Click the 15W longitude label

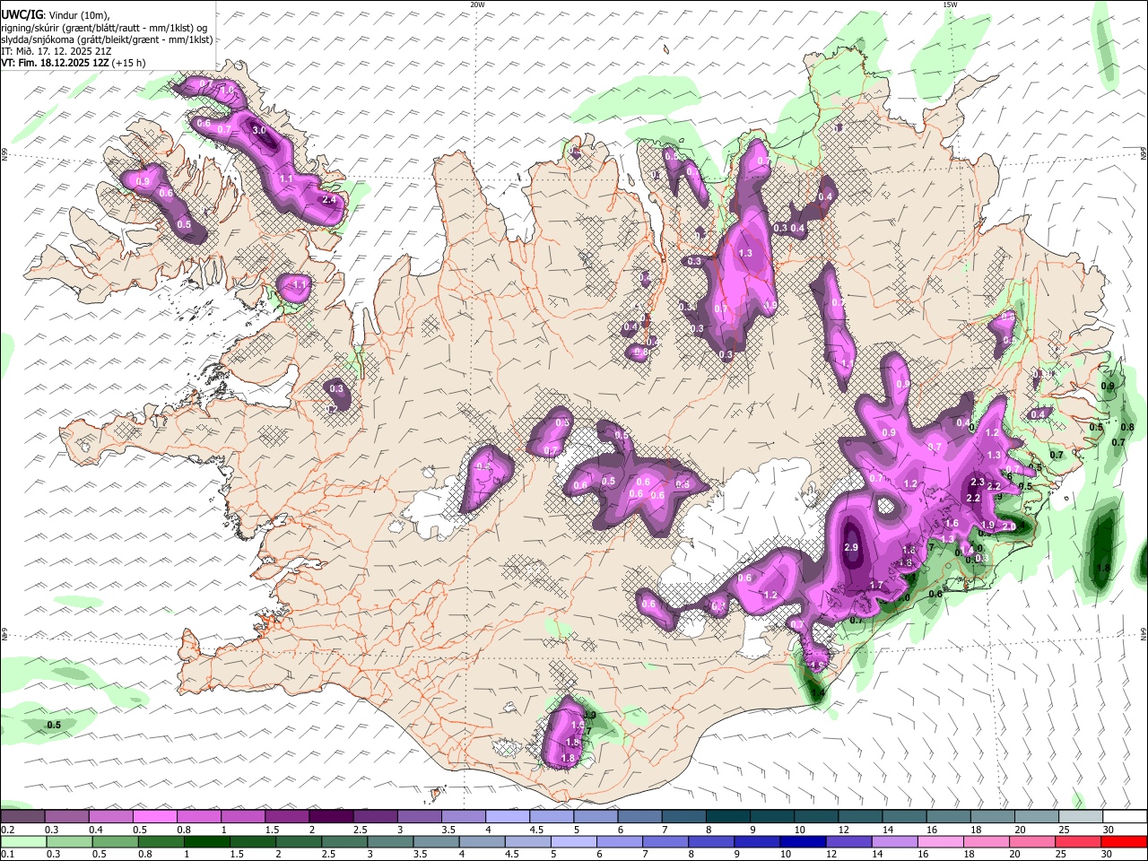(950, 4)
